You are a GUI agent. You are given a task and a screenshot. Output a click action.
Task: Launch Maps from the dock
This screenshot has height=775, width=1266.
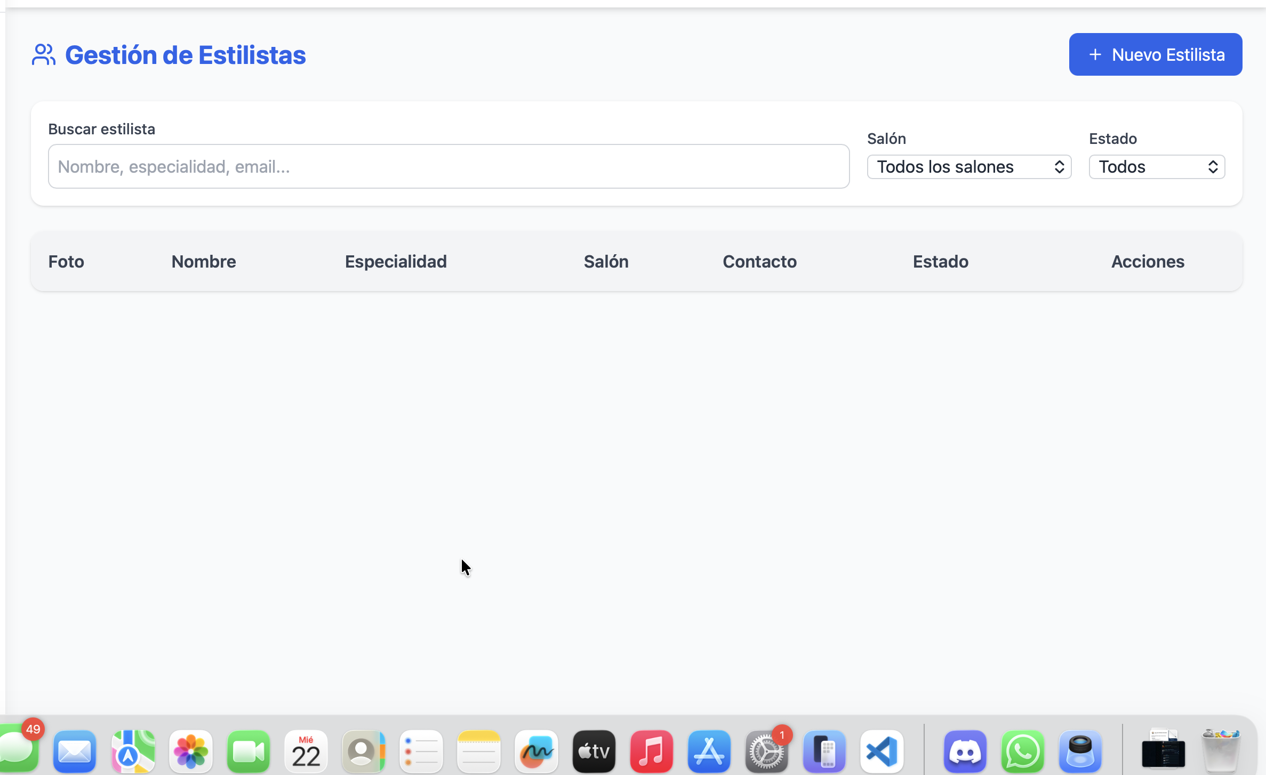(x=133, y=752)
